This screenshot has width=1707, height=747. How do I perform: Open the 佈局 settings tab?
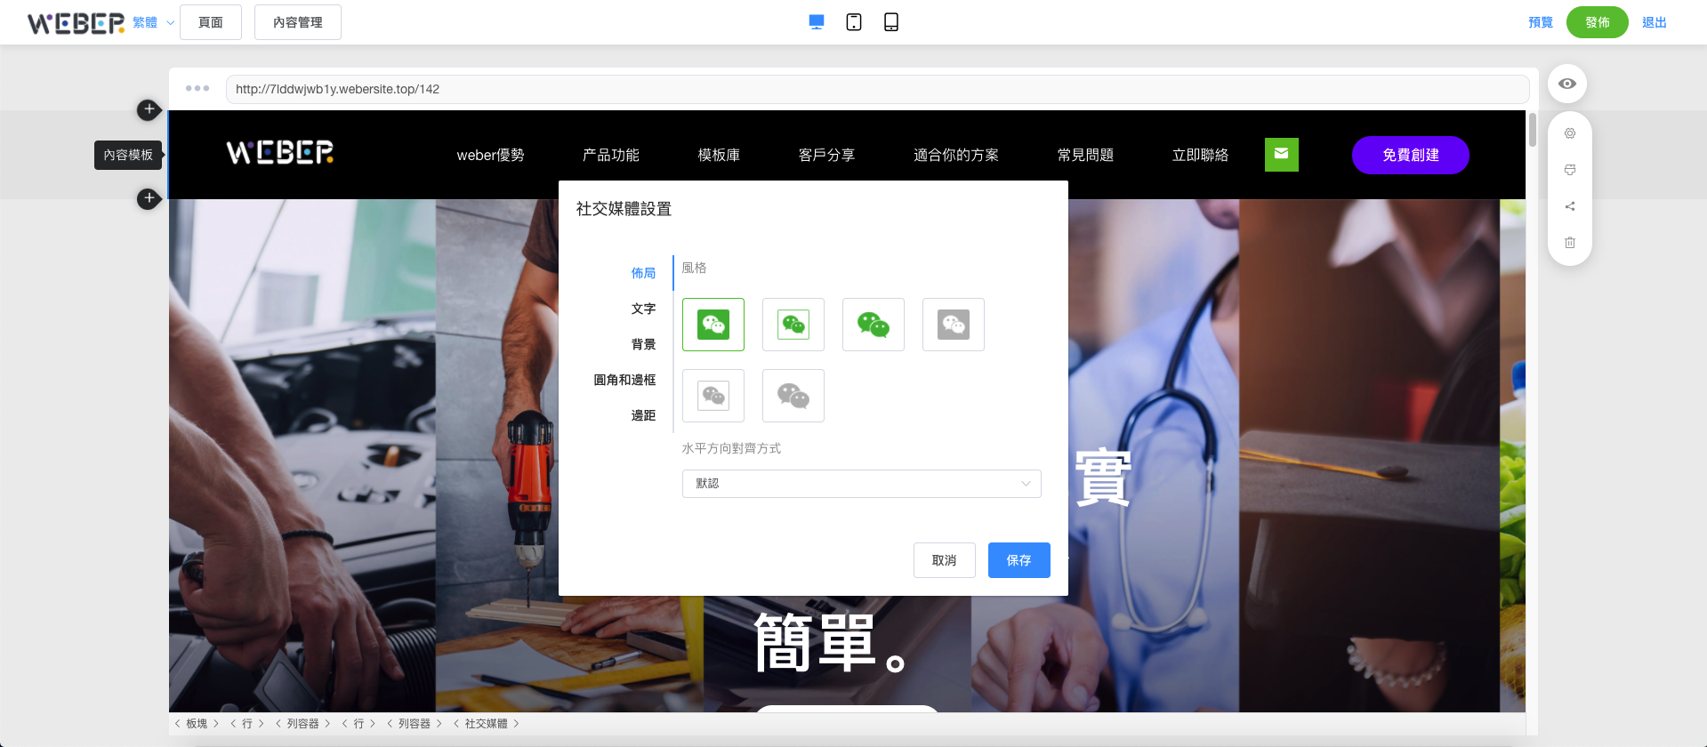643,273
